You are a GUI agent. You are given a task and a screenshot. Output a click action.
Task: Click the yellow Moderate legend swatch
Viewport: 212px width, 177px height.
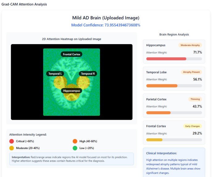[x=12, y=148]
